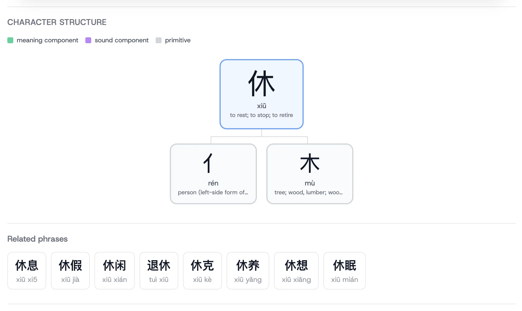Click the Related phrases section heading

coord(37,239)
